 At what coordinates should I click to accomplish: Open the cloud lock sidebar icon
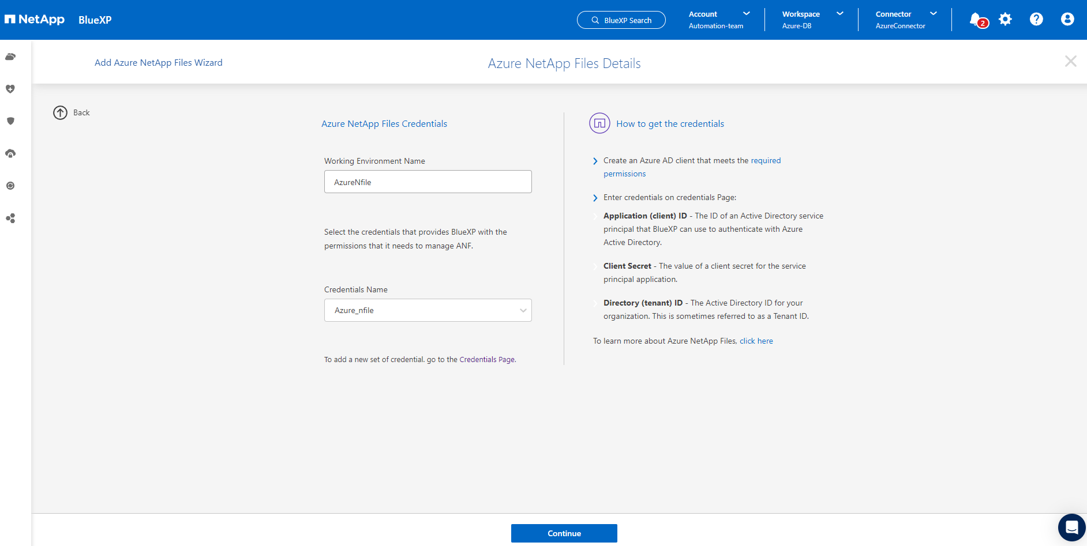[x=10, y=153]
